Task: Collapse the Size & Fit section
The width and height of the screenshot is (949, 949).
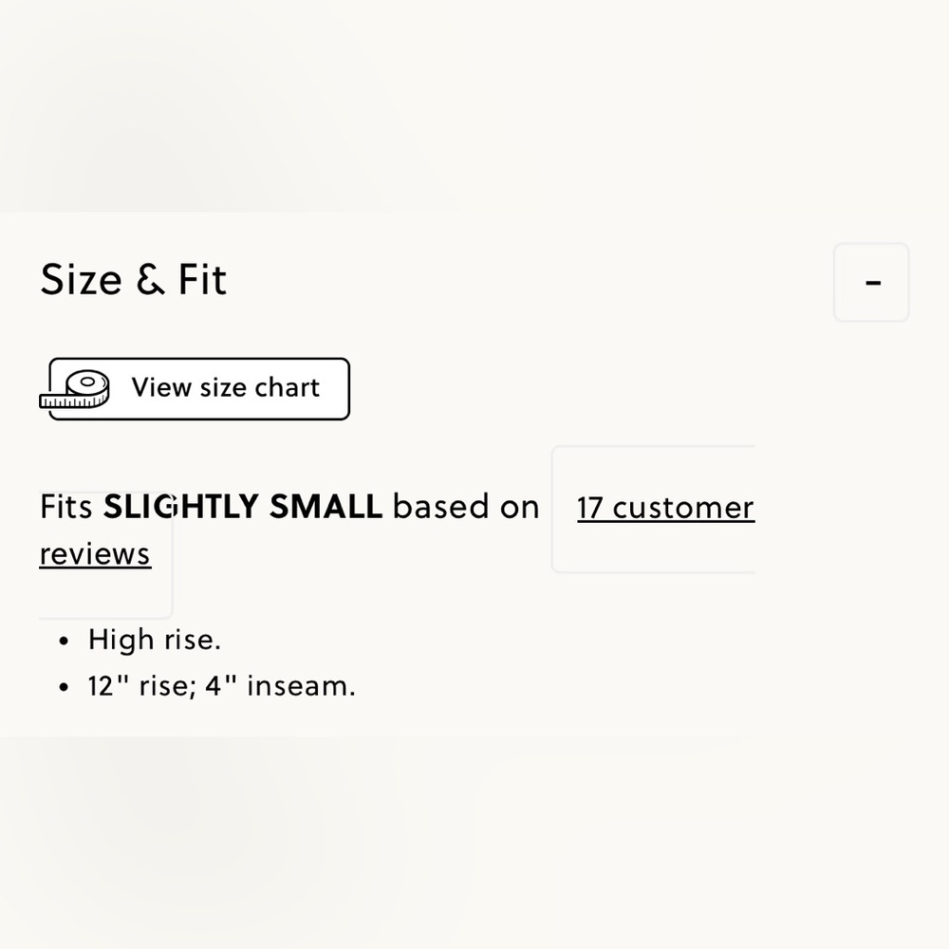Action: (x=871, y=283)
